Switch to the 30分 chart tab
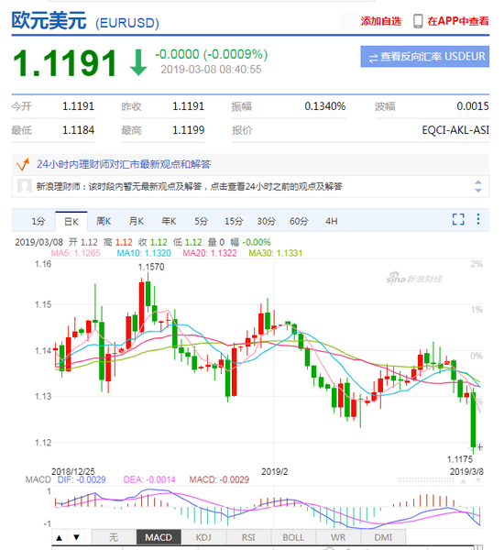This screenshot has height=550, width=504. pyautogui.click(x=267, y=221)
